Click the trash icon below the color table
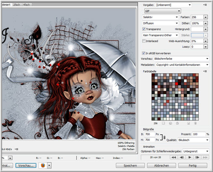The height and width of the screenshot is (172, 213). [x=195, y=123]
